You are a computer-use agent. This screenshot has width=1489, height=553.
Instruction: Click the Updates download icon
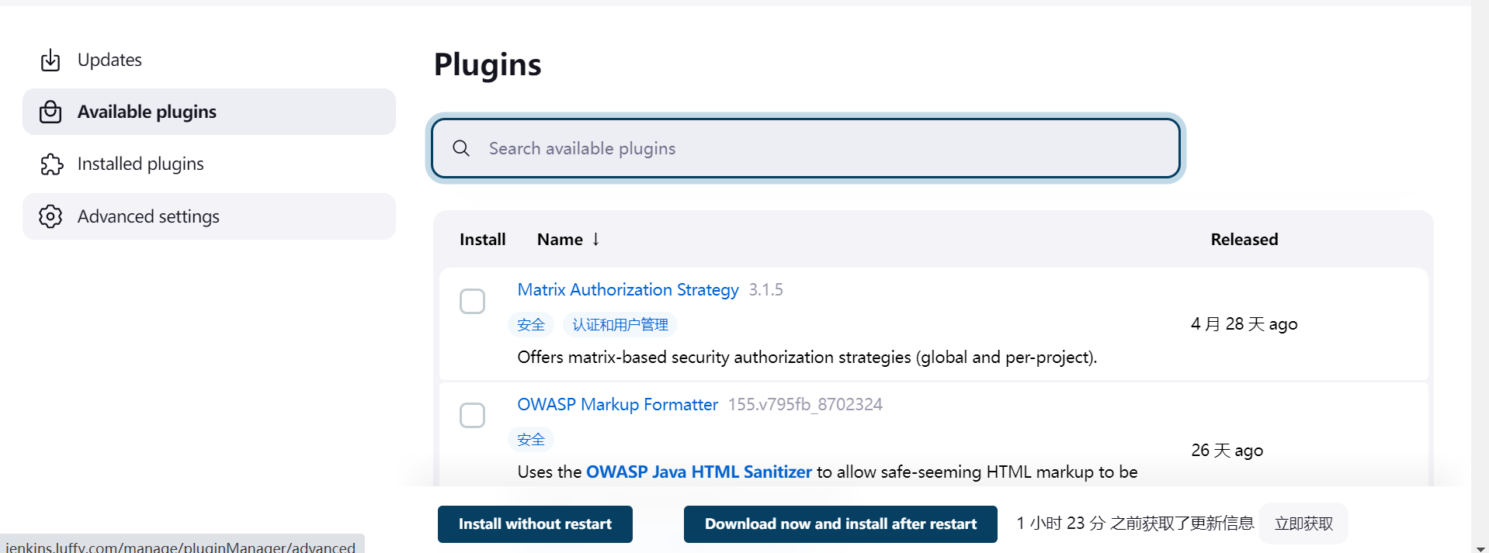point(50,60)
